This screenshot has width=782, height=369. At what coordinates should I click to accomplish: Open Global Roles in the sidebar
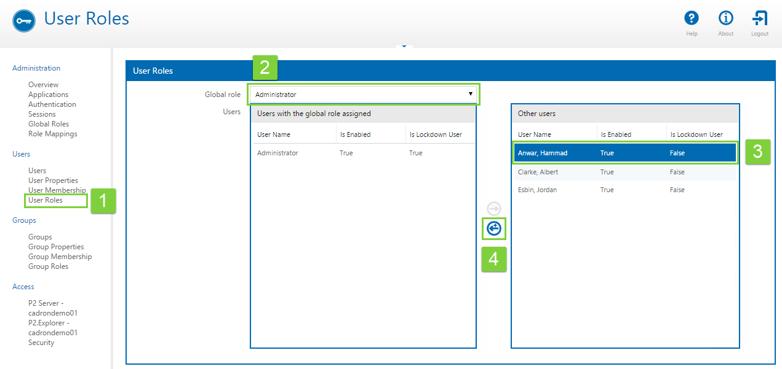(x=48, y=124)
